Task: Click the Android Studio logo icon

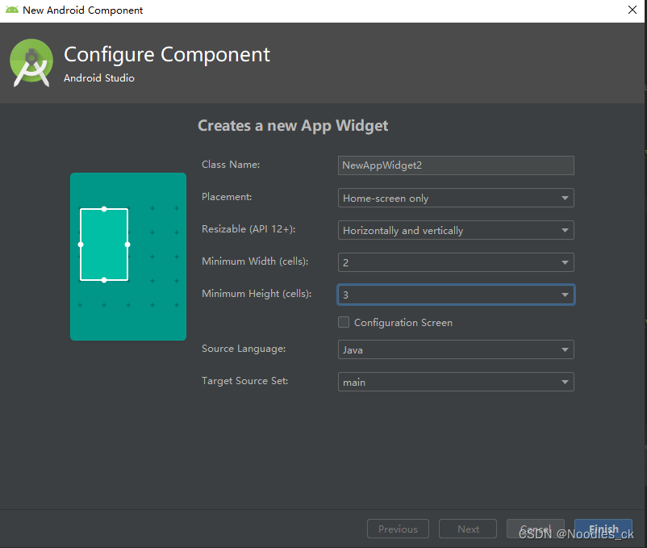Action: [x=31, y=61]
